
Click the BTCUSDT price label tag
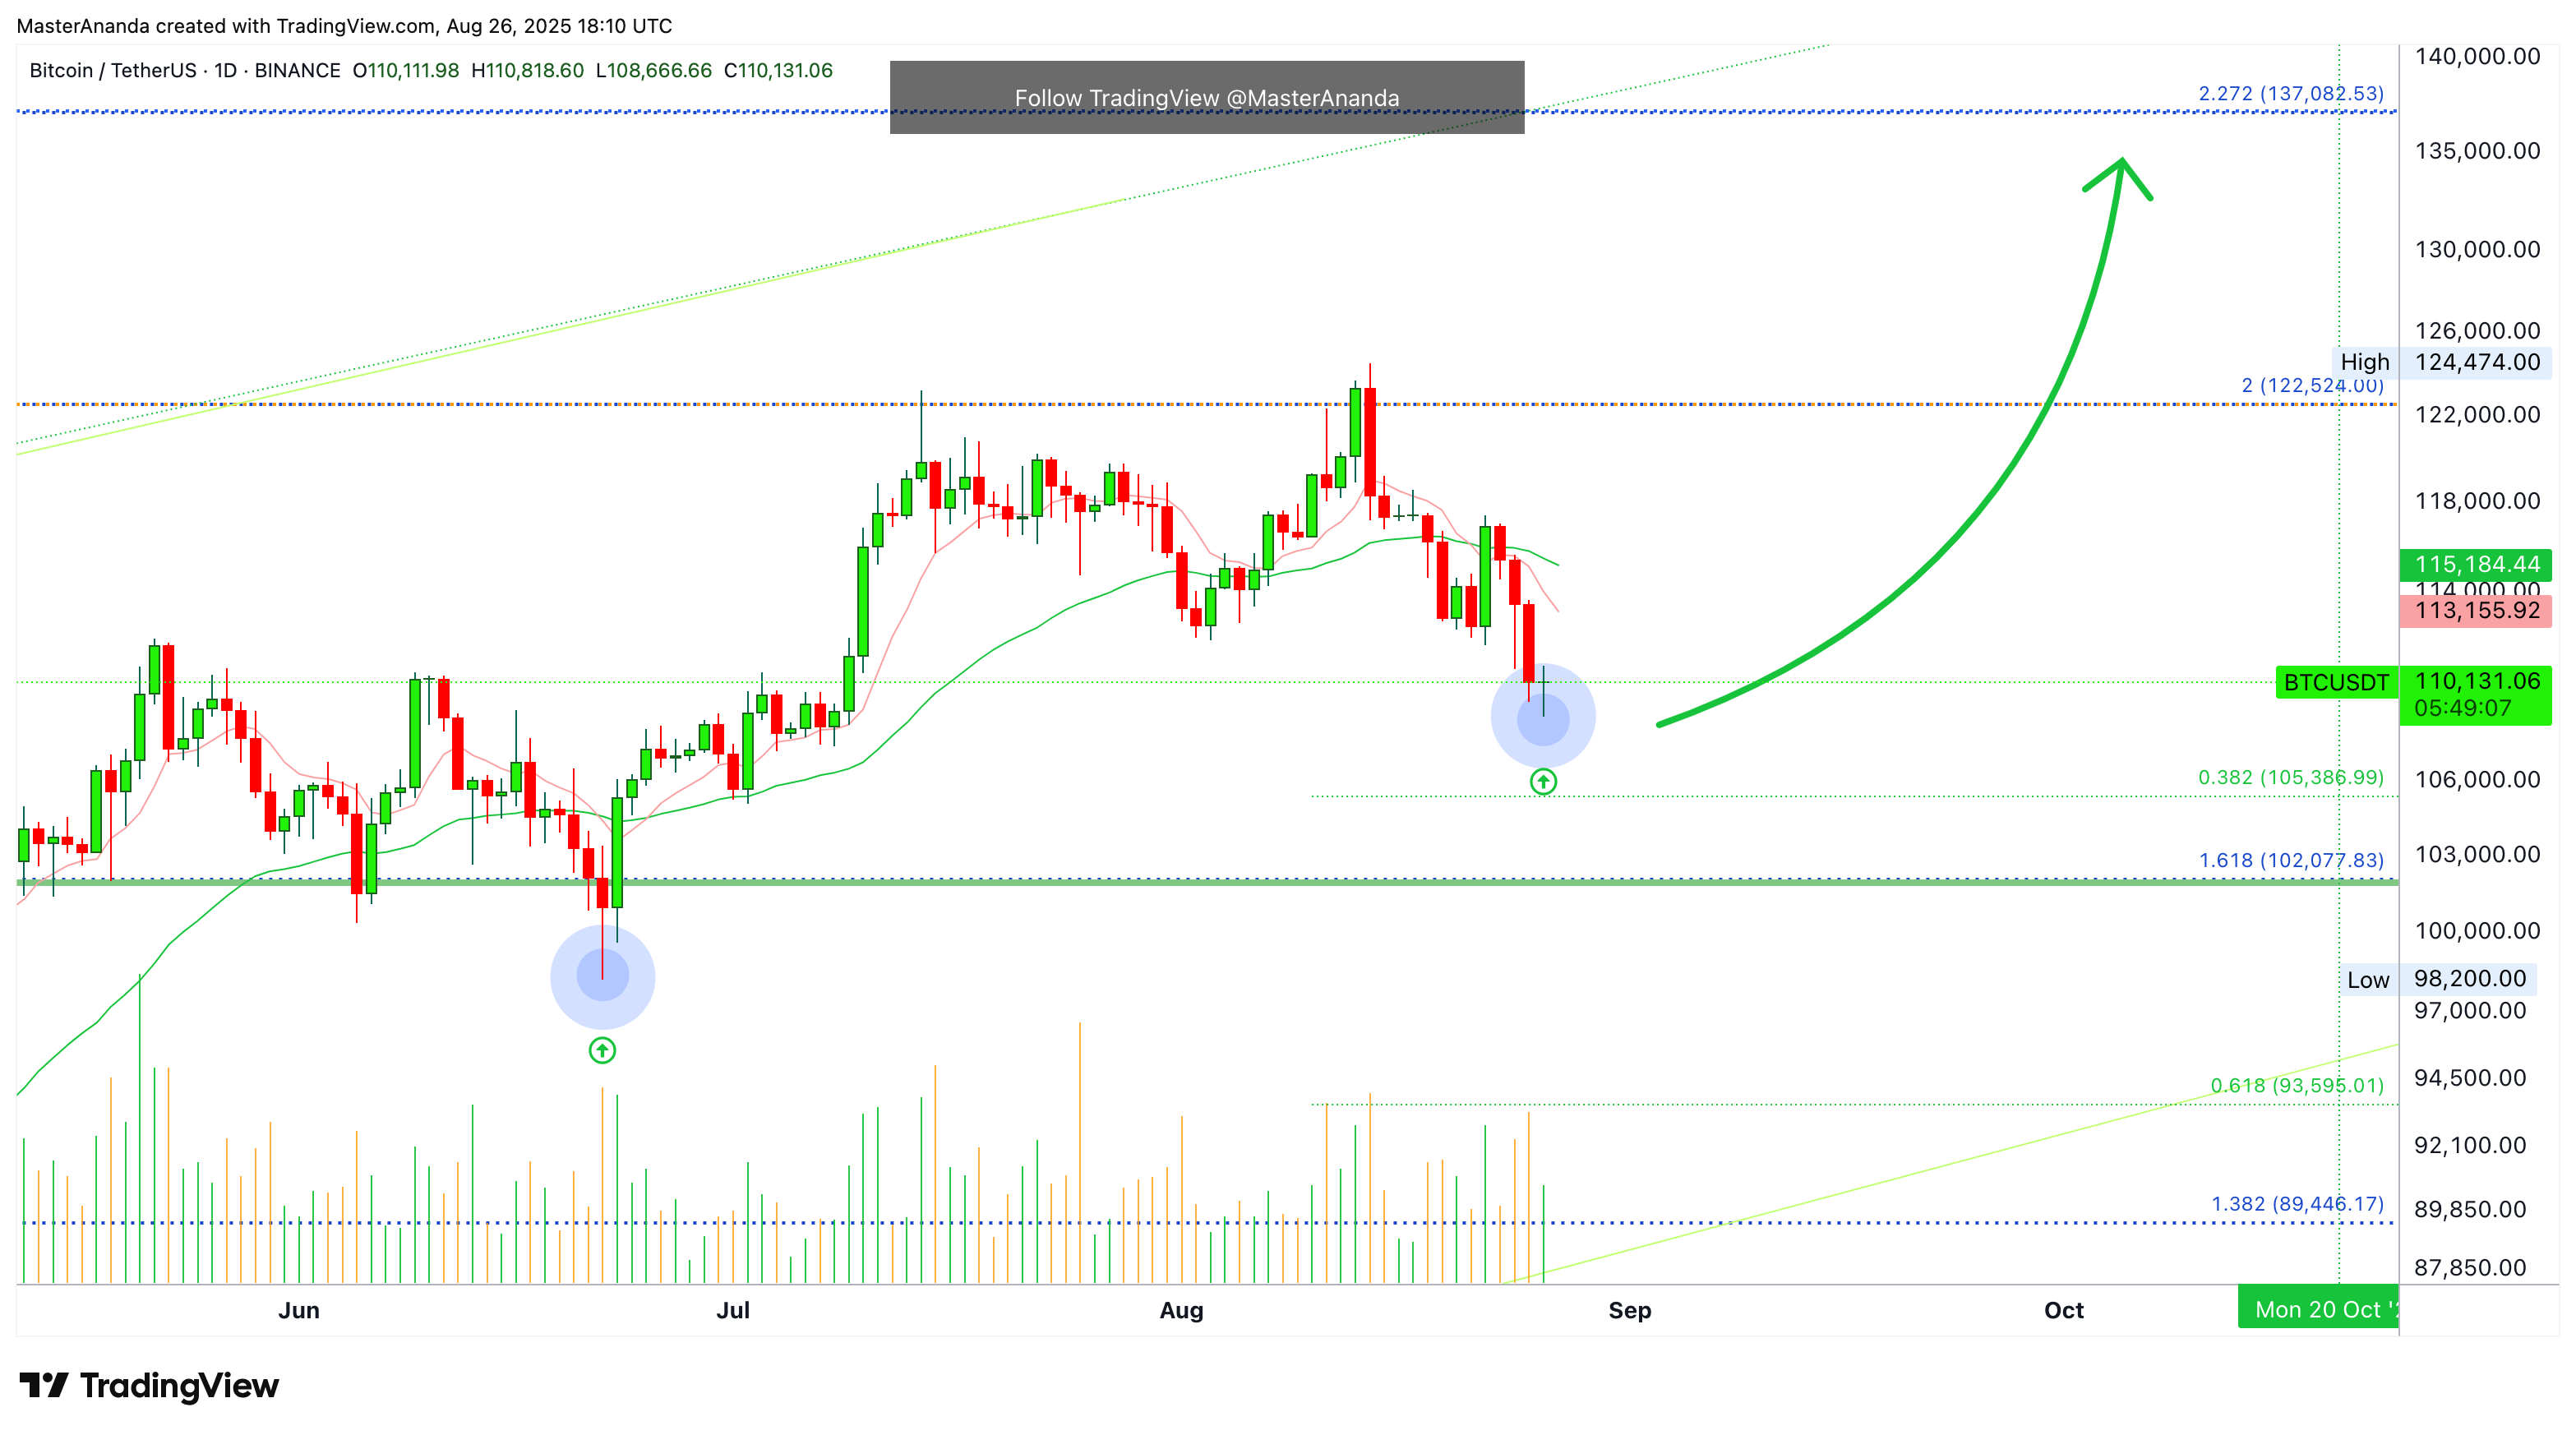[x=2336, y=683]
